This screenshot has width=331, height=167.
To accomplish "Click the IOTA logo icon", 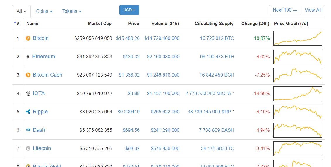I will tap(28, 93).
